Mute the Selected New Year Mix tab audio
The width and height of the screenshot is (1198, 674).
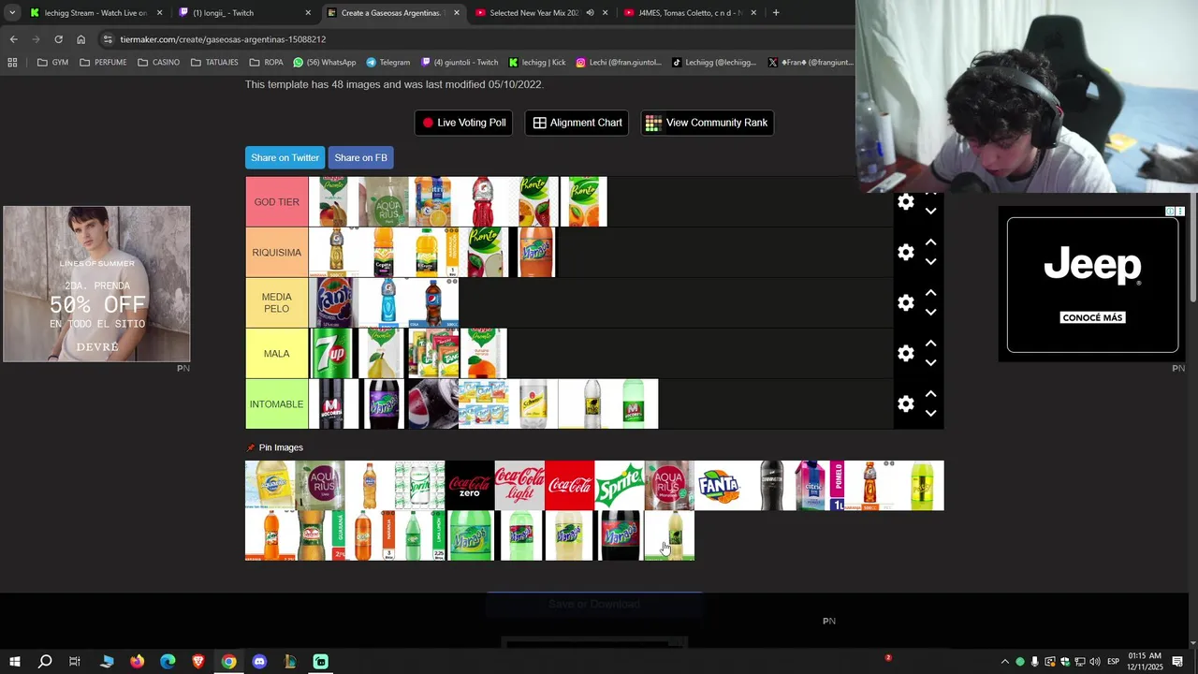click(x=590, y=13)
